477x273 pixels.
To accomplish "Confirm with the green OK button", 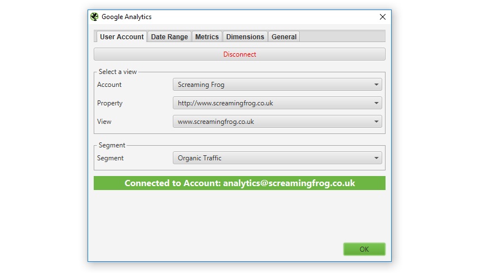I will pos(364,249).
